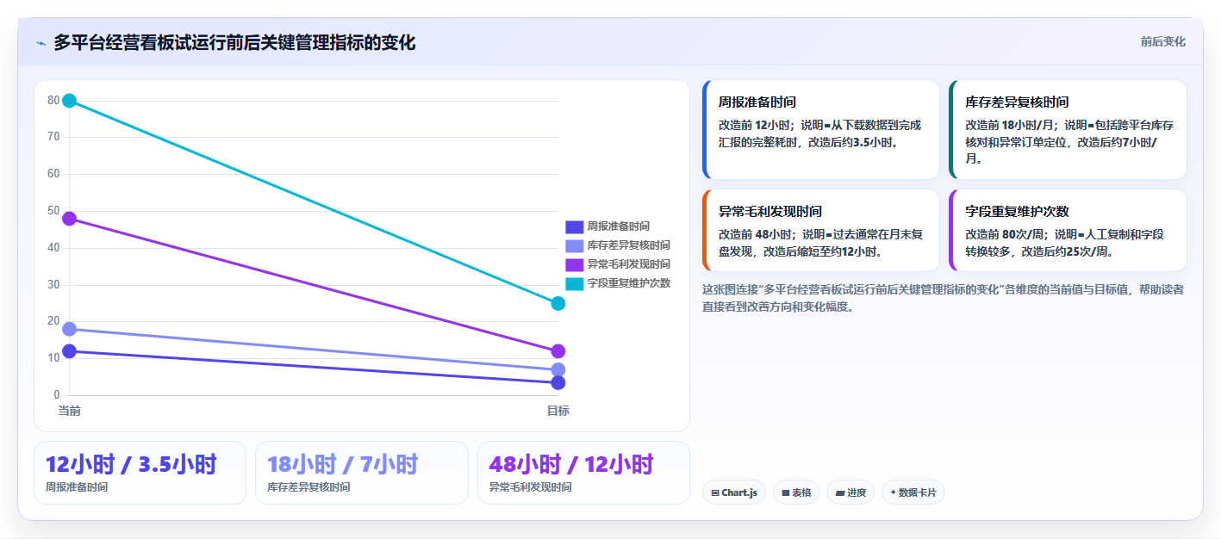Click the light blue data point at 18 (当前)
Image resolution: width=1221 pixels, height=539 pixels.
coord(70,329)
